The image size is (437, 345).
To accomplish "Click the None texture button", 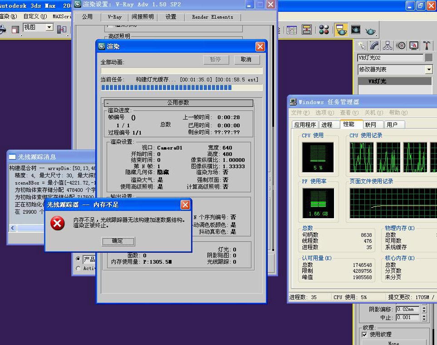I will tap(394, 342).
